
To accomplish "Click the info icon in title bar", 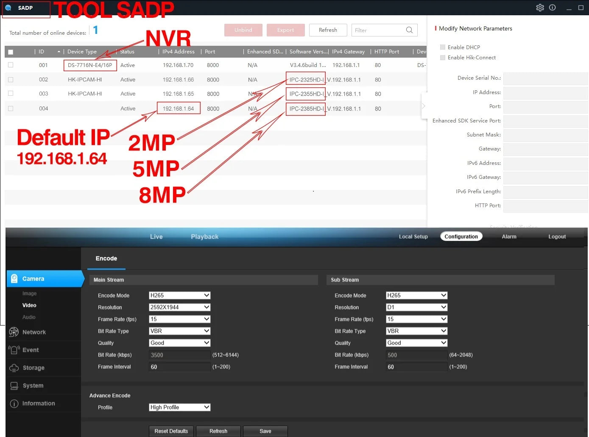I will (552, 8).
